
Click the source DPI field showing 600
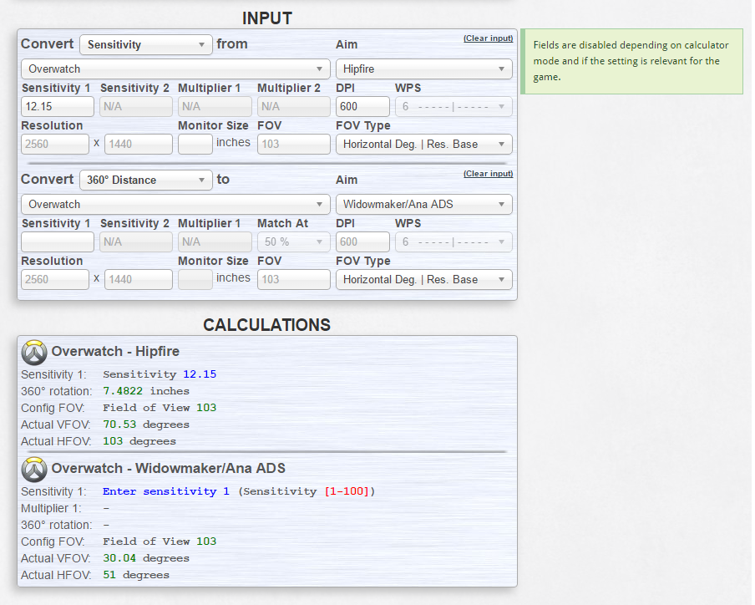pyautogui.click(x=362, y=106)
